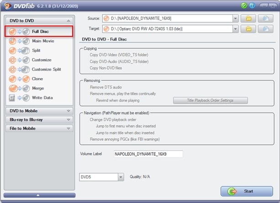Toggle Remove DTS audio option
The height and width of the screenshot is (203, 280).
[x=106, y=87]
